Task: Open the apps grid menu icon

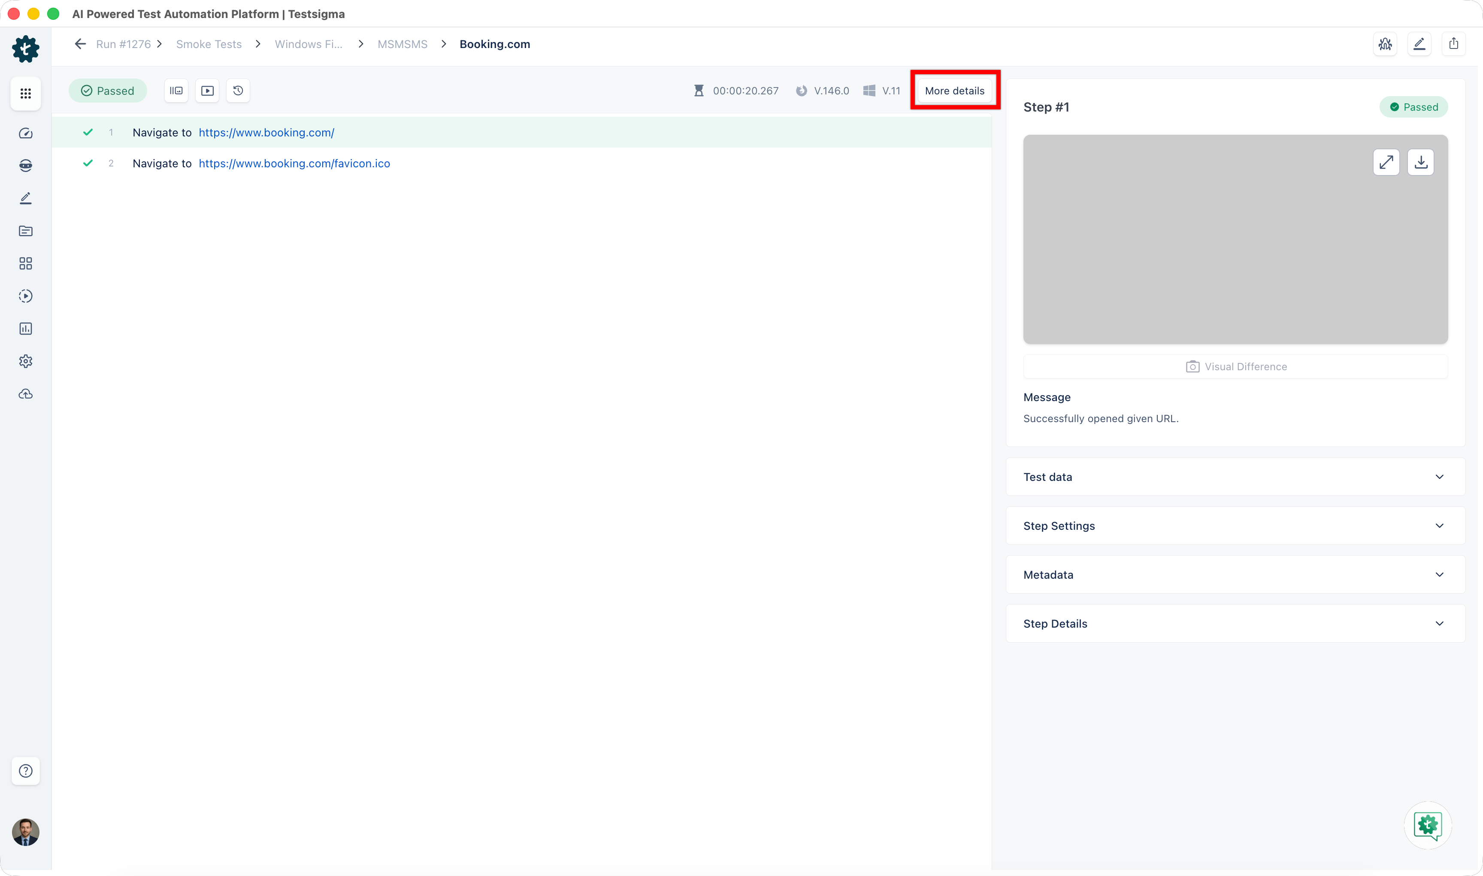Action: [x=25, y=93]
